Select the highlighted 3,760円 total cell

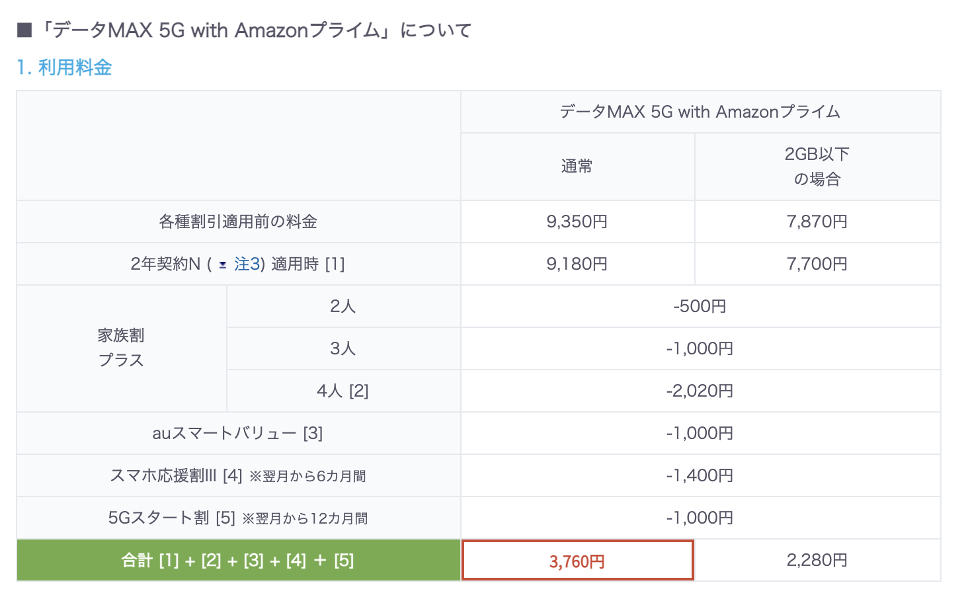coord(577,561)
